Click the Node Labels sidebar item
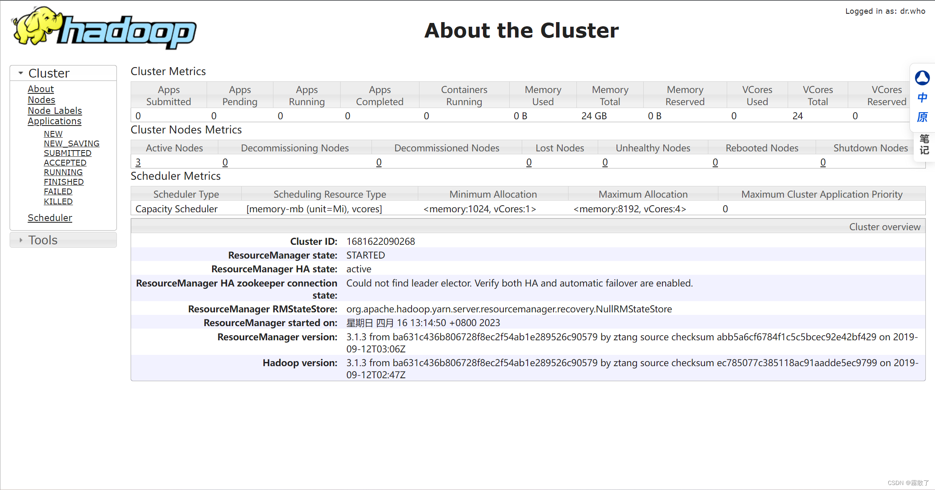The height and width of the screenshot is (490, 935). point(54,111)
